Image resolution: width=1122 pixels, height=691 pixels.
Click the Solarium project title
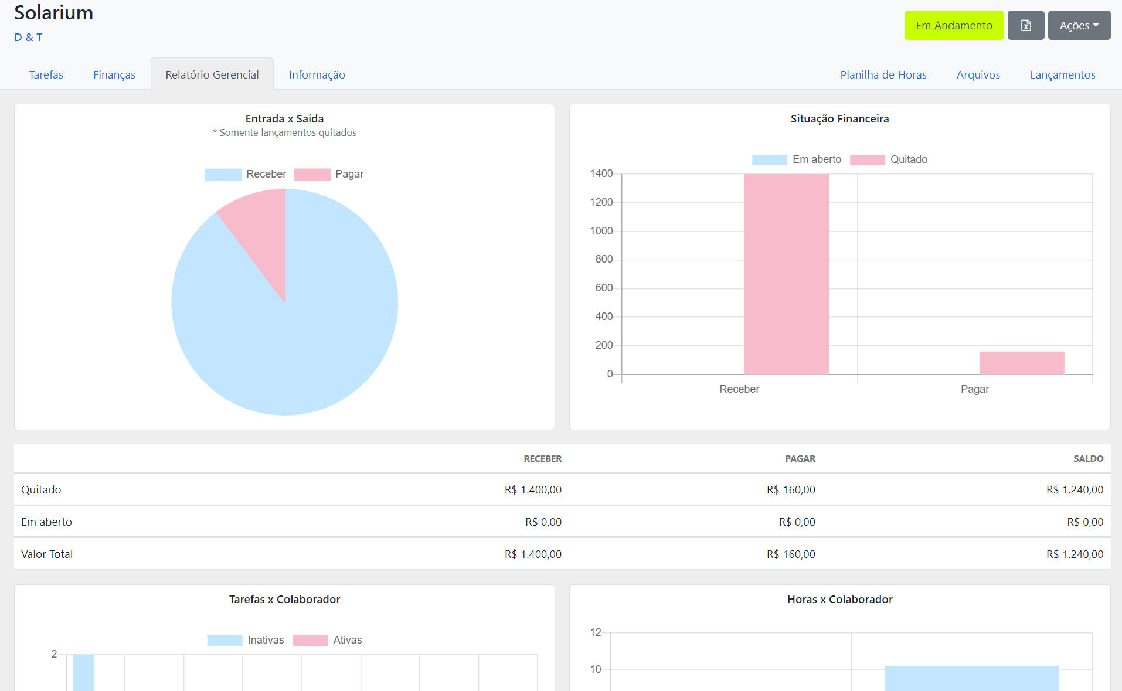[x=53, y=12]
